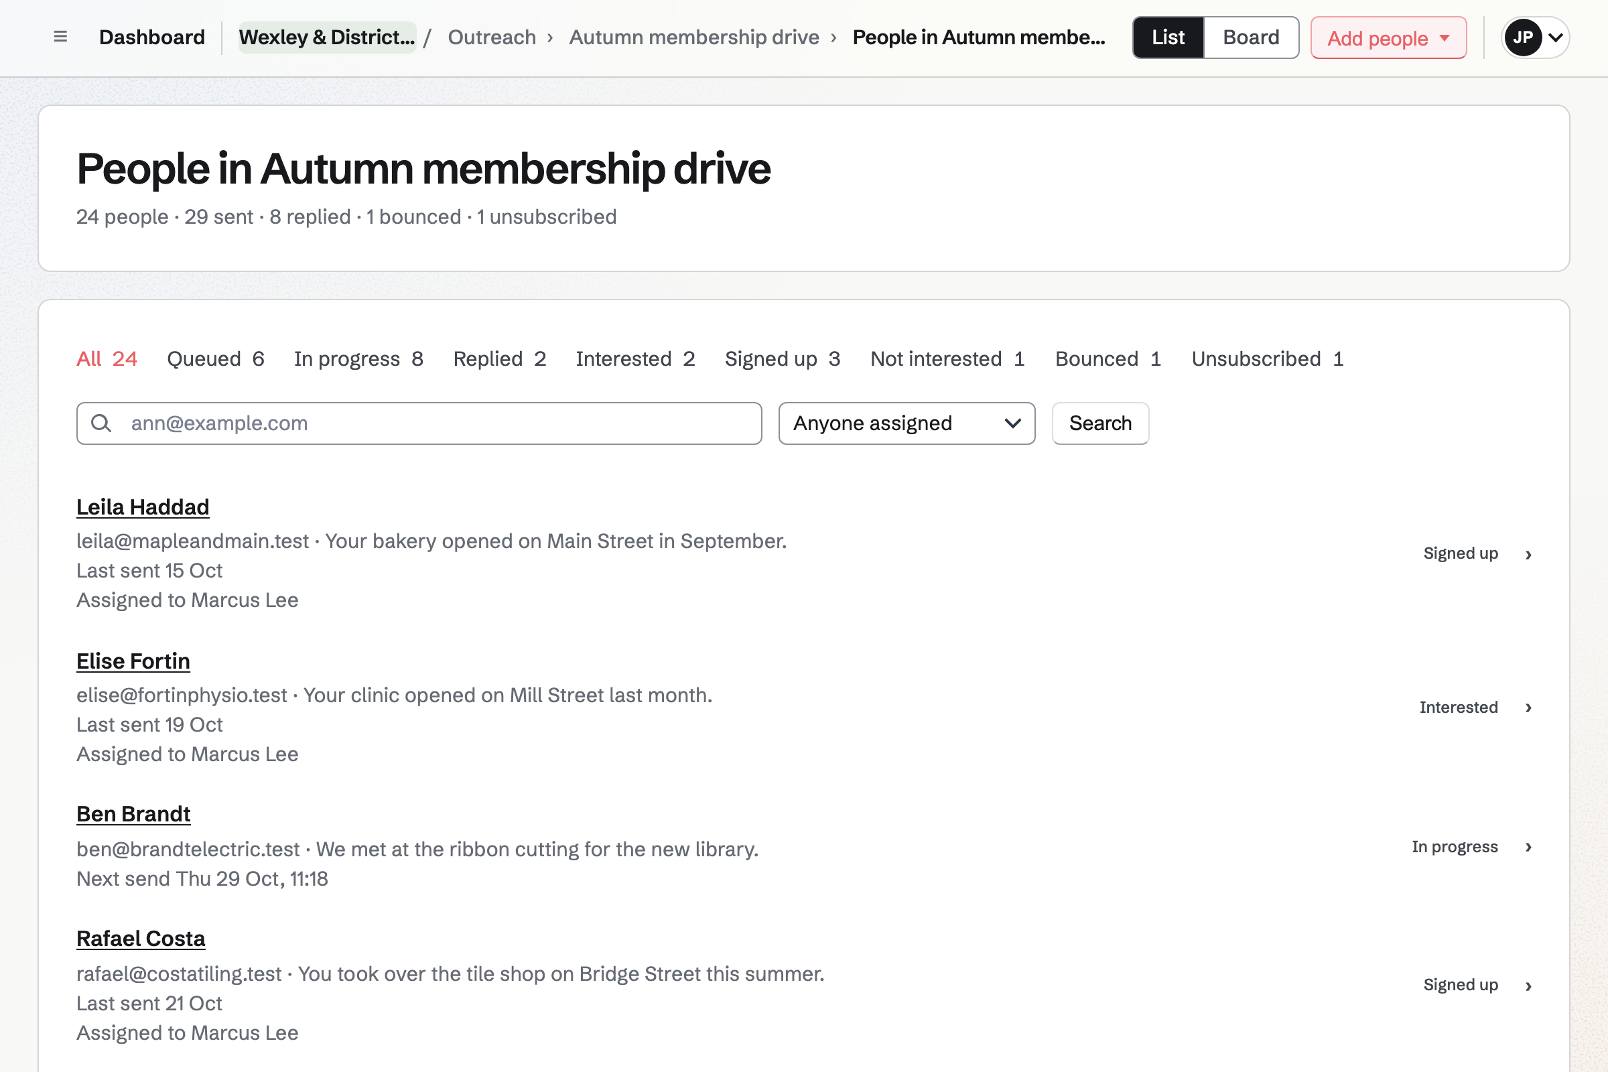
Task: Open Autumn membership drive breadcrumb
Action: point(694,37)
